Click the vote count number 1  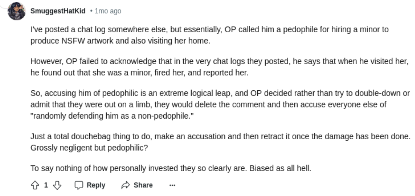pyautogui.click(x=46, y=185)
